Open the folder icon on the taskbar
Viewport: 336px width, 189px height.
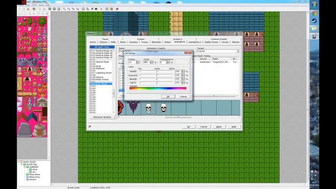tap(314, 28)
